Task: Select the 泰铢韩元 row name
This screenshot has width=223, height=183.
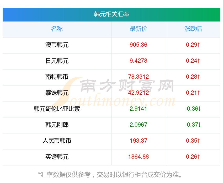Action: click(57, 93)
